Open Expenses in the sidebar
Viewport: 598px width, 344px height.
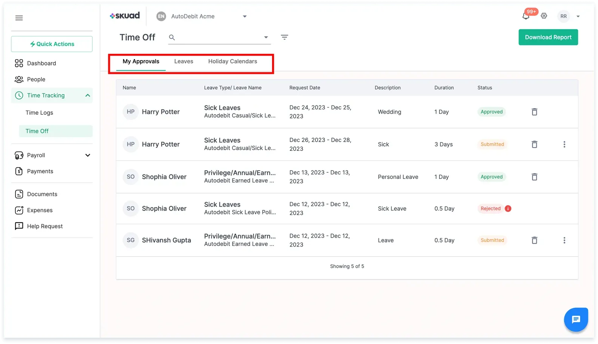pyautogui.click(x=40, y=210)
